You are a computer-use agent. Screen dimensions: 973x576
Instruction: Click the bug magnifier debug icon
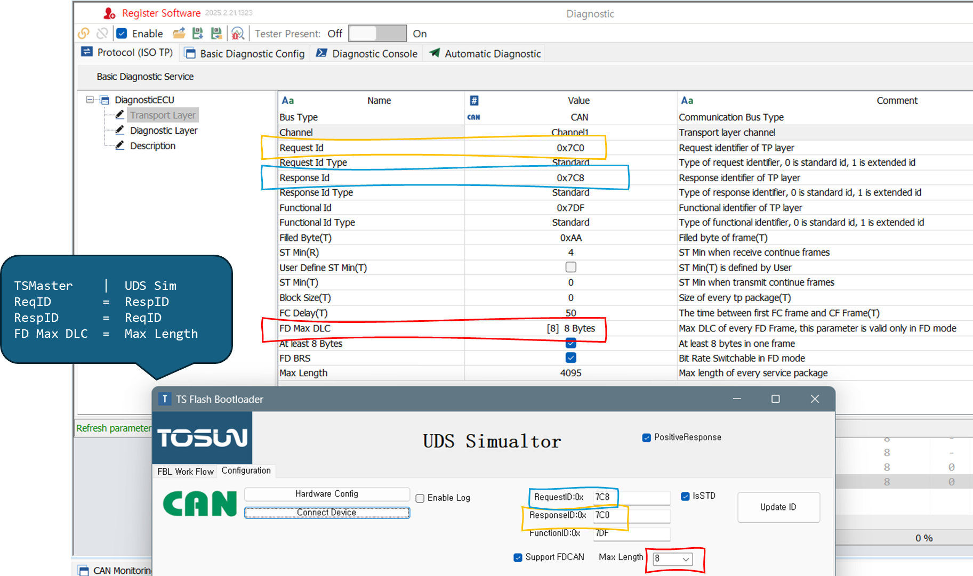(238, 34)
